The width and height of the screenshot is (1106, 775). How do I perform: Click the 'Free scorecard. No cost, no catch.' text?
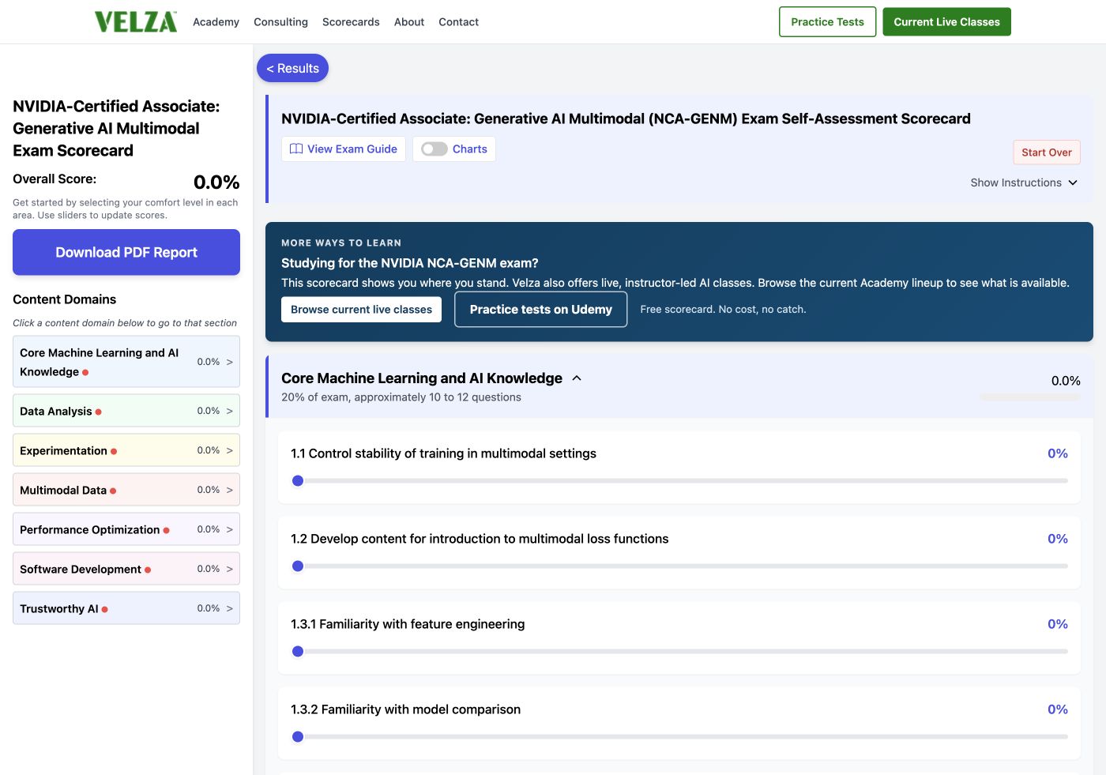tap(723, 310)
